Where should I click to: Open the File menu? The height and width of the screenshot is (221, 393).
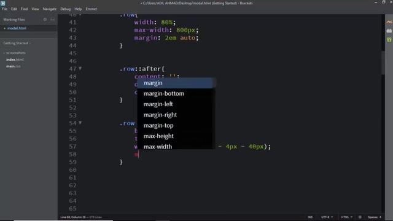click(x=4, y=9)
